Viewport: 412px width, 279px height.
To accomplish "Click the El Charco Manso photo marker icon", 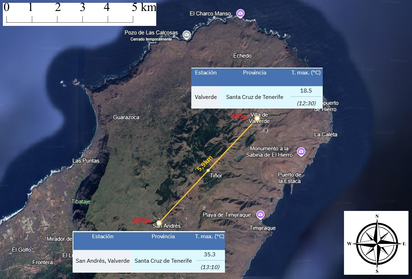I will tap(240, 13).
